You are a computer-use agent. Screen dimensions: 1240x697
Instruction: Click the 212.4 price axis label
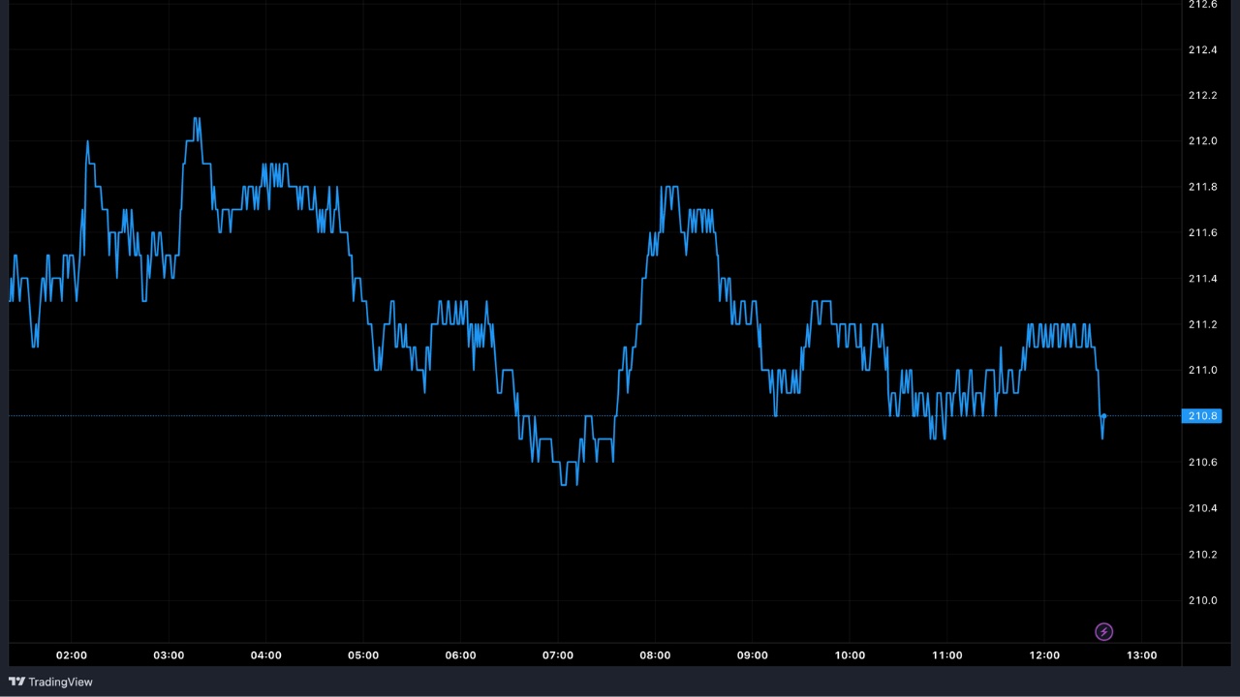pos(1202,49)
